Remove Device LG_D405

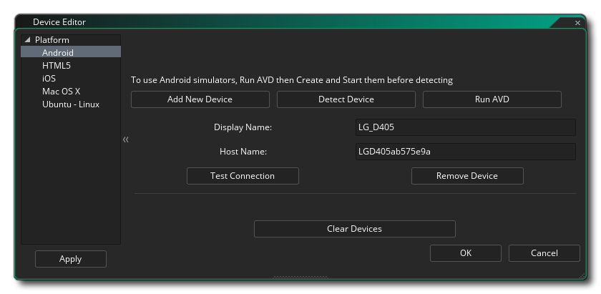tap(467, 176)
